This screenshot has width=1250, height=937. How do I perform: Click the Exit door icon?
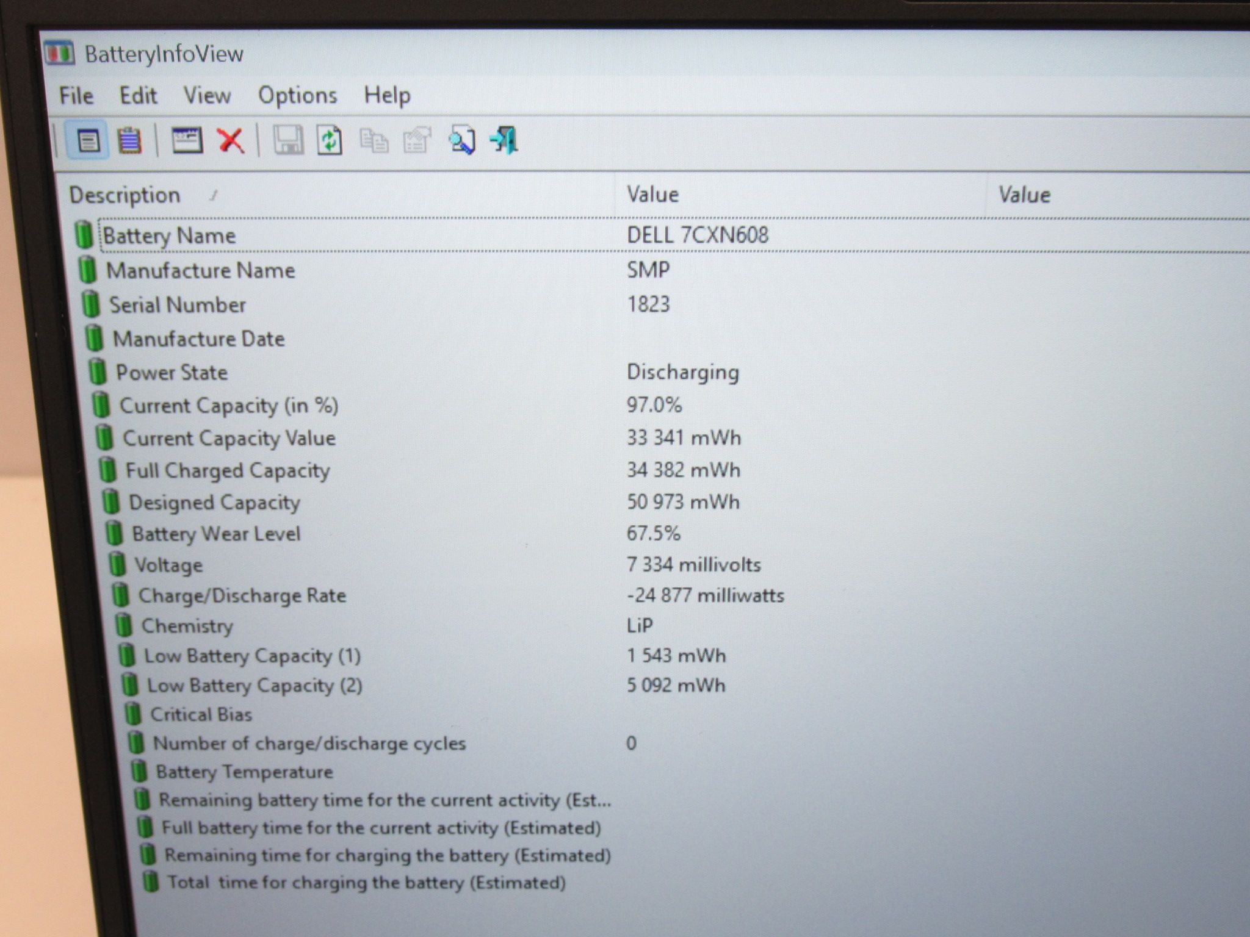[504, 141]
